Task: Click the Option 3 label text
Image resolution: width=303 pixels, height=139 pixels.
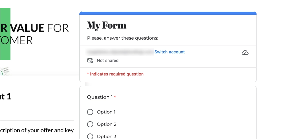Action: click(x=106, y=137)
